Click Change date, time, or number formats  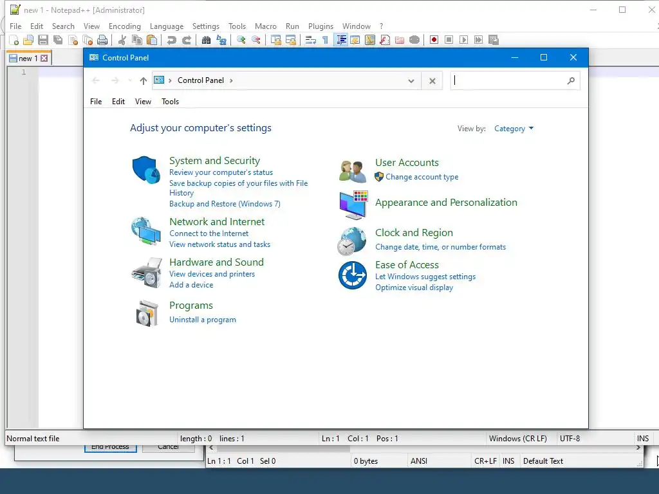pyautogui.click(x=440, y=247)
